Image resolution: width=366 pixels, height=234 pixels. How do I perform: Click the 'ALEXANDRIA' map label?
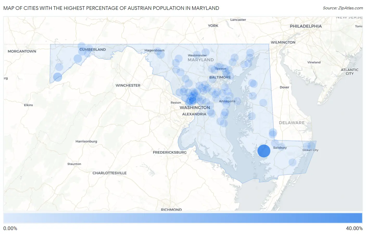[194, 114]
